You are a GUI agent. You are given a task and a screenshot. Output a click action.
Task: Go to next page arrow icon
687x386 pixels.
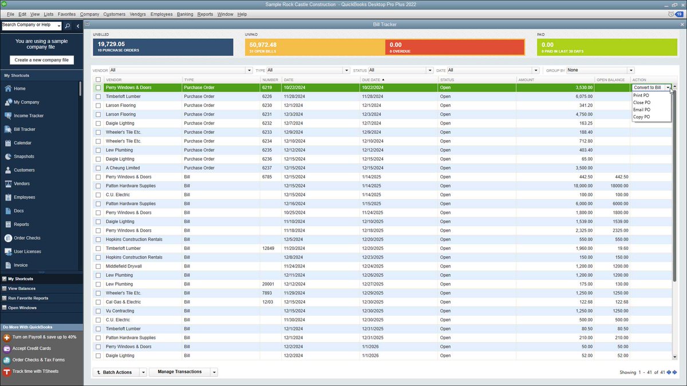coord(674,372)
